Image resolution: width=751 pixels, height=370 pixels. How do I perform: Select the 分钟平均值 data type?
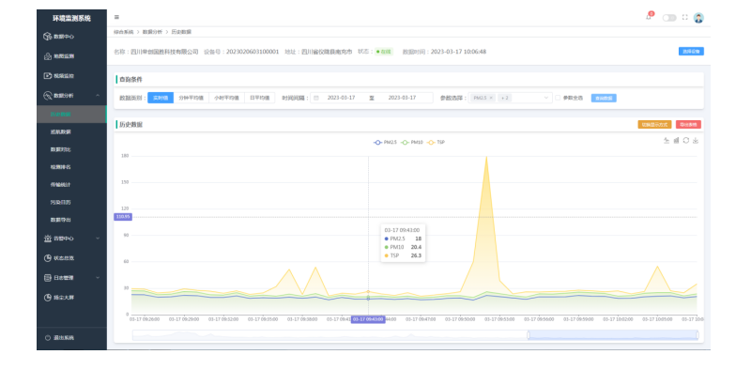tap(192, 98)
